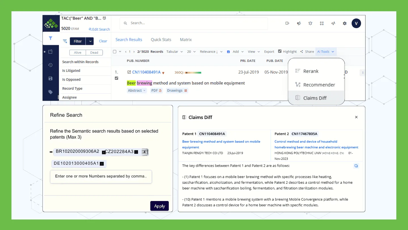Click the apps grid icon in header
The width and height of the screenshot is (408, 230).
(x=322, y=23)
